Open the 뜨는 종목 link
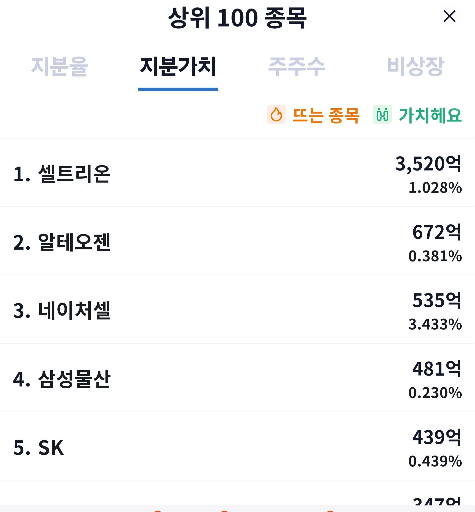Viewport: 475px width, 512px height. pos(326,115)
